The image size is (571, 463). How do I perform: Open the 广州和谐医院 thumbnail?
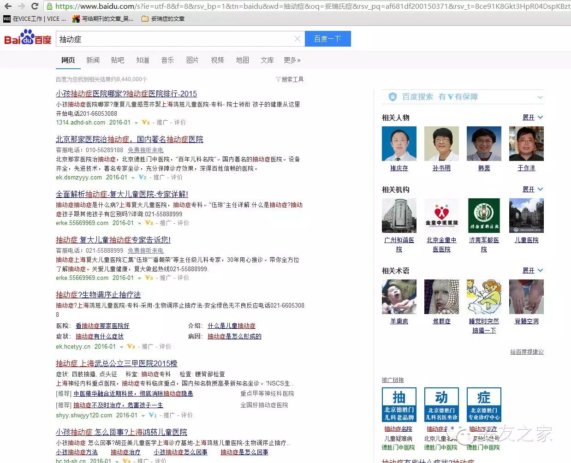pos(399,215)
